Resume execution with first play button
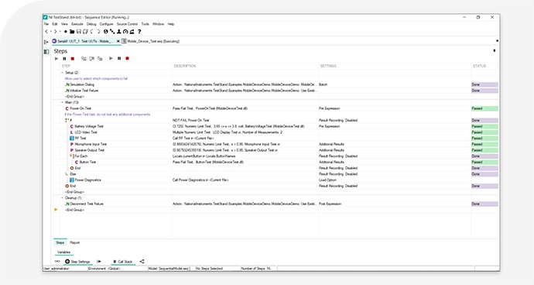The image size is (534, 285). pyautogui.click(x=56, y=59)
